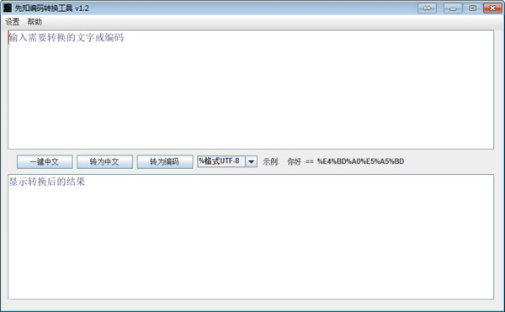
Task: Click the result box showing converted output
Action: (x=251, y=237)
